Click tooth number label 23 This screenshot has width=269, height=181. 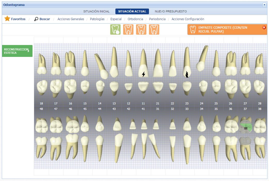pyautogui.click(x=187, y=103)
